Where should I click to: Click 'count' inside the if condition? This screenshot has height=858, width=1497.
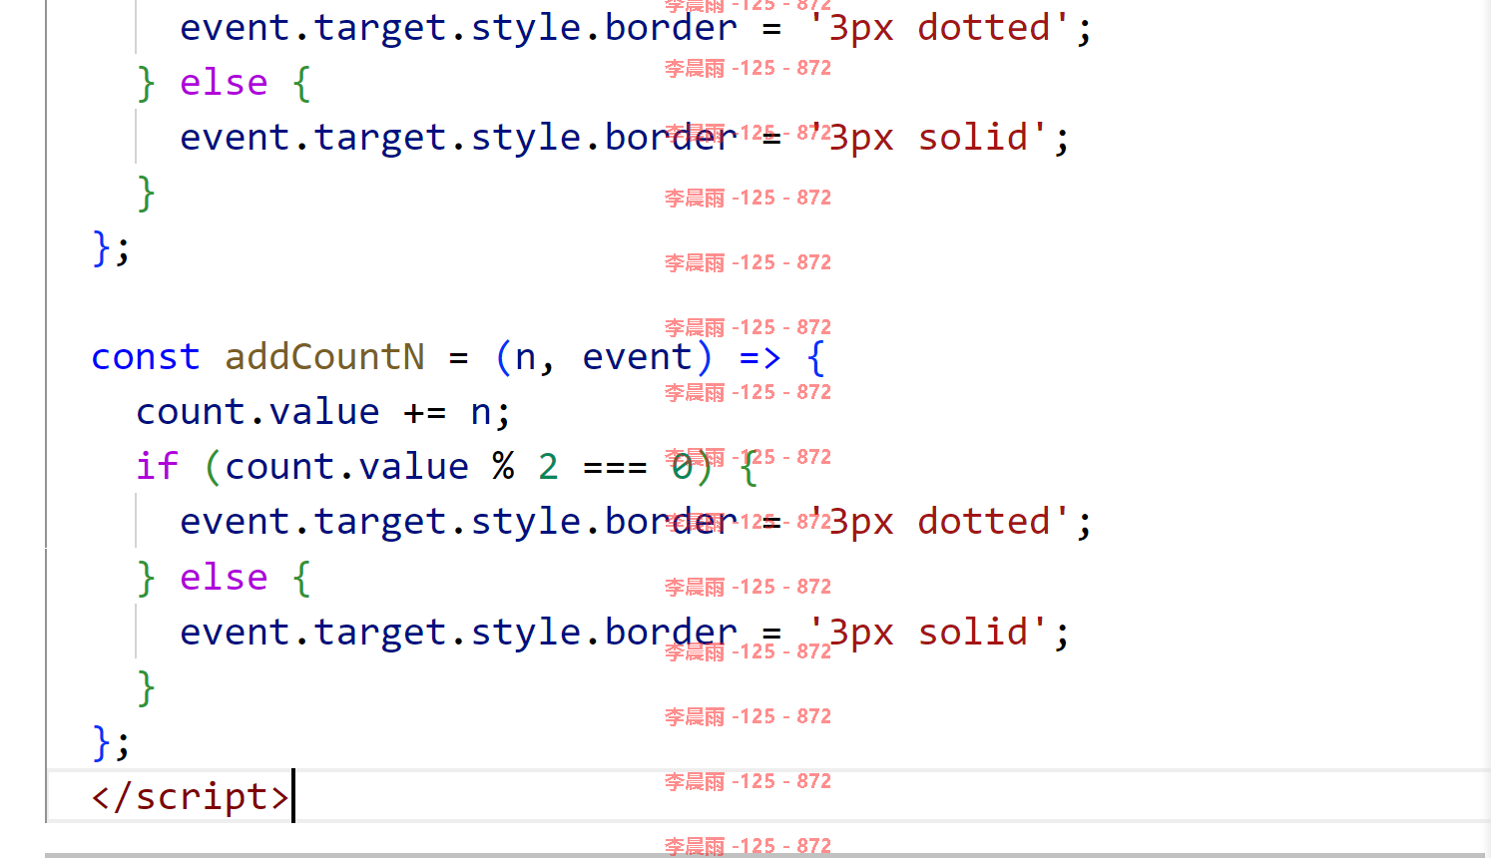pyautogui.click(x=279, y=467)
